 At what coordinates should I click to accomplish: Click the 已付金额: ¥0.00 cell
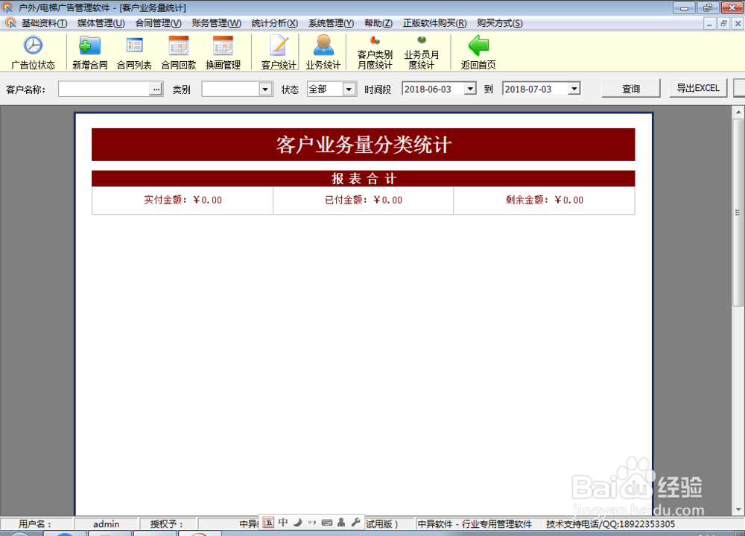(364, 201)
